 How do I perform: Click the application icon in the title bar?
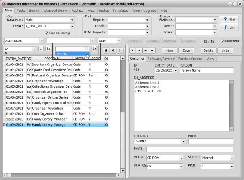click(3, 4)
